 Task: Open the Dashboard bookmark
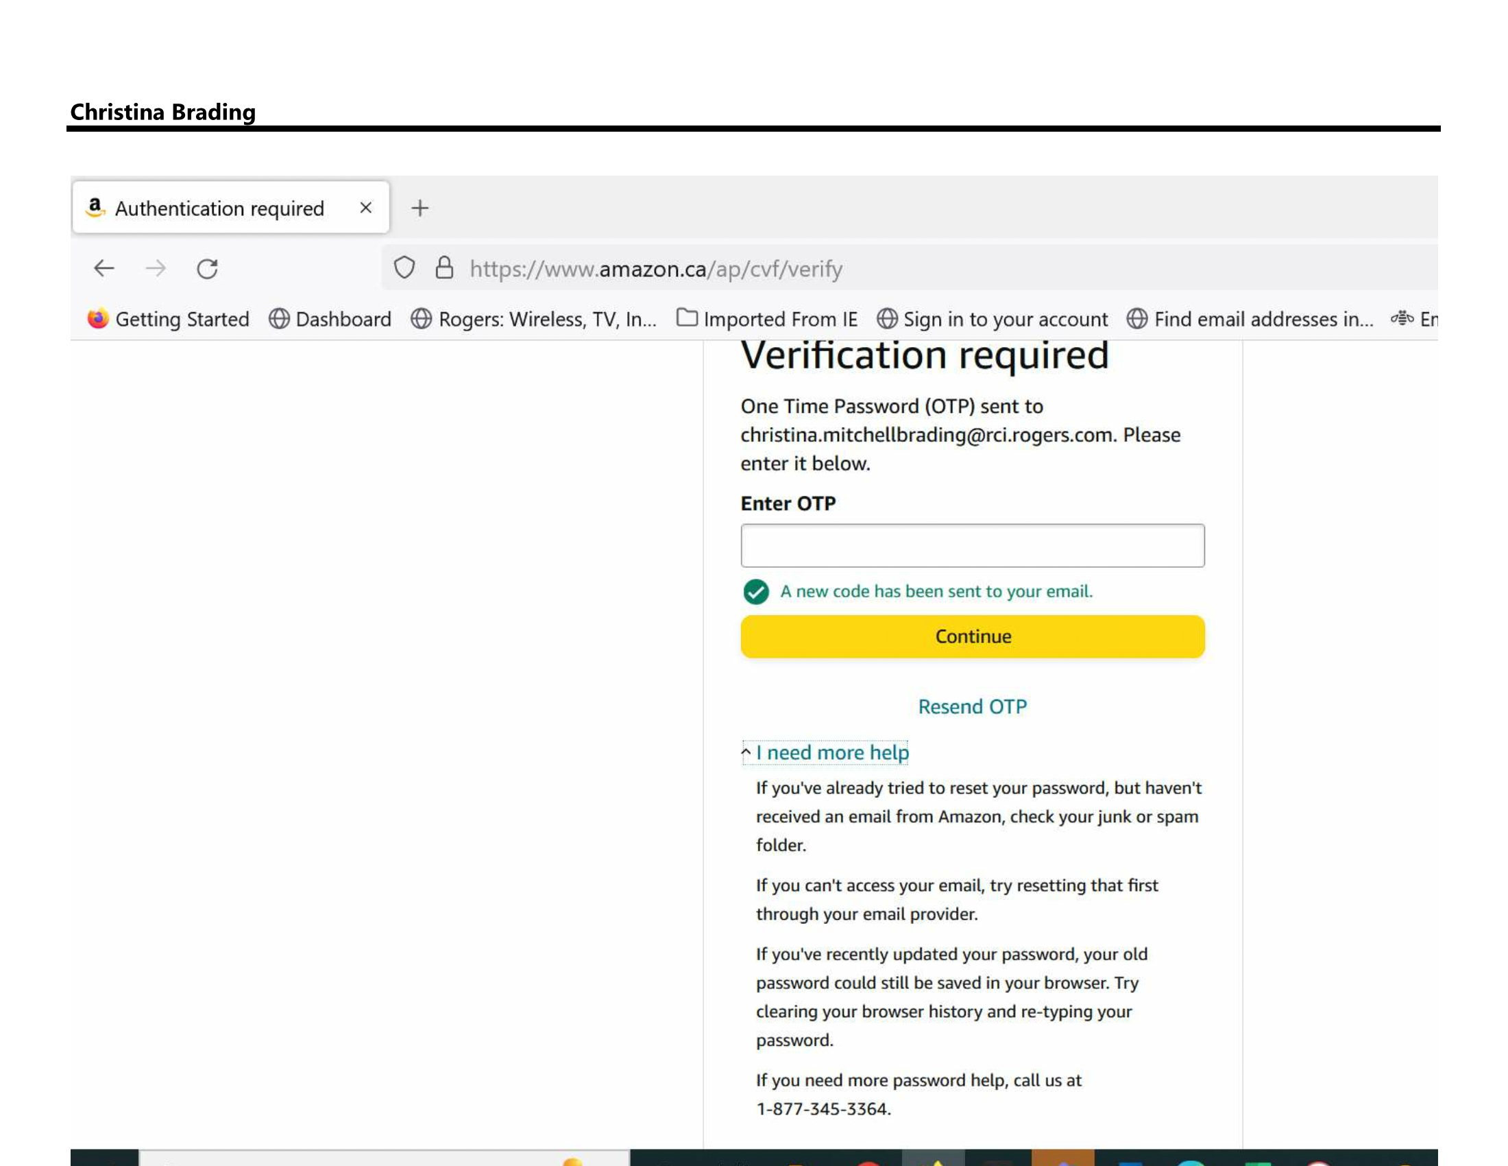330,319
